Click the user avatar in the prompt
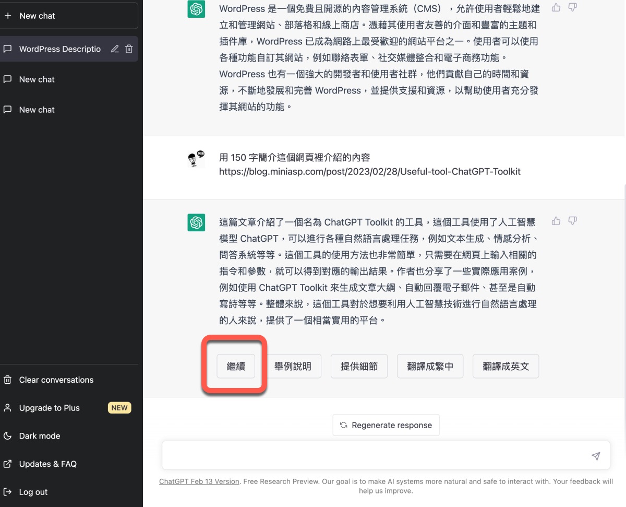Screen dimensions: 626x507 196,159
